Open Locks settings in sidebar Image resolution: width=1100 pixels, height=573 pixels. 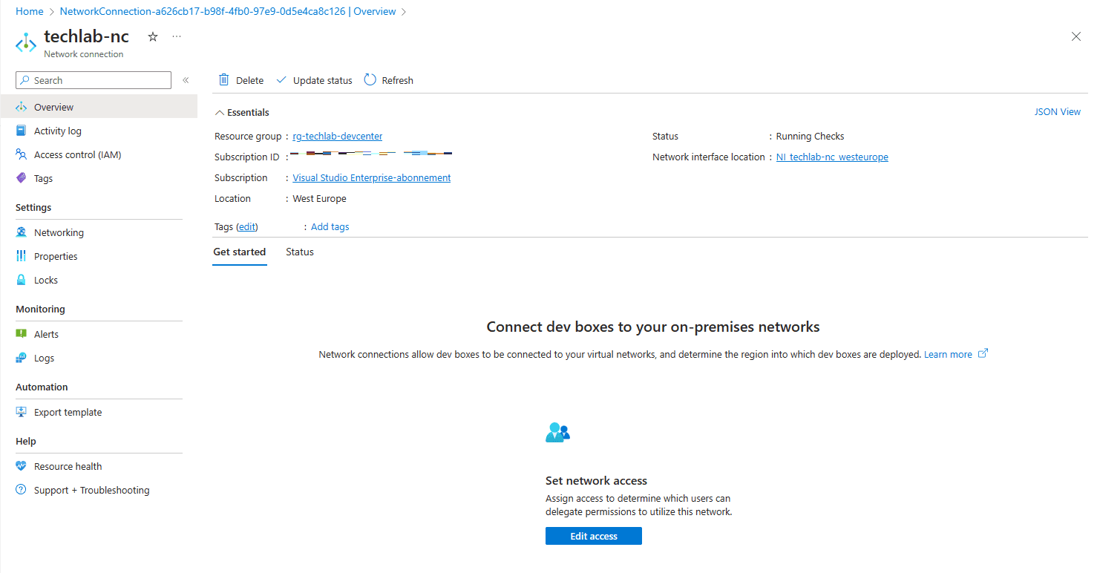45,280
